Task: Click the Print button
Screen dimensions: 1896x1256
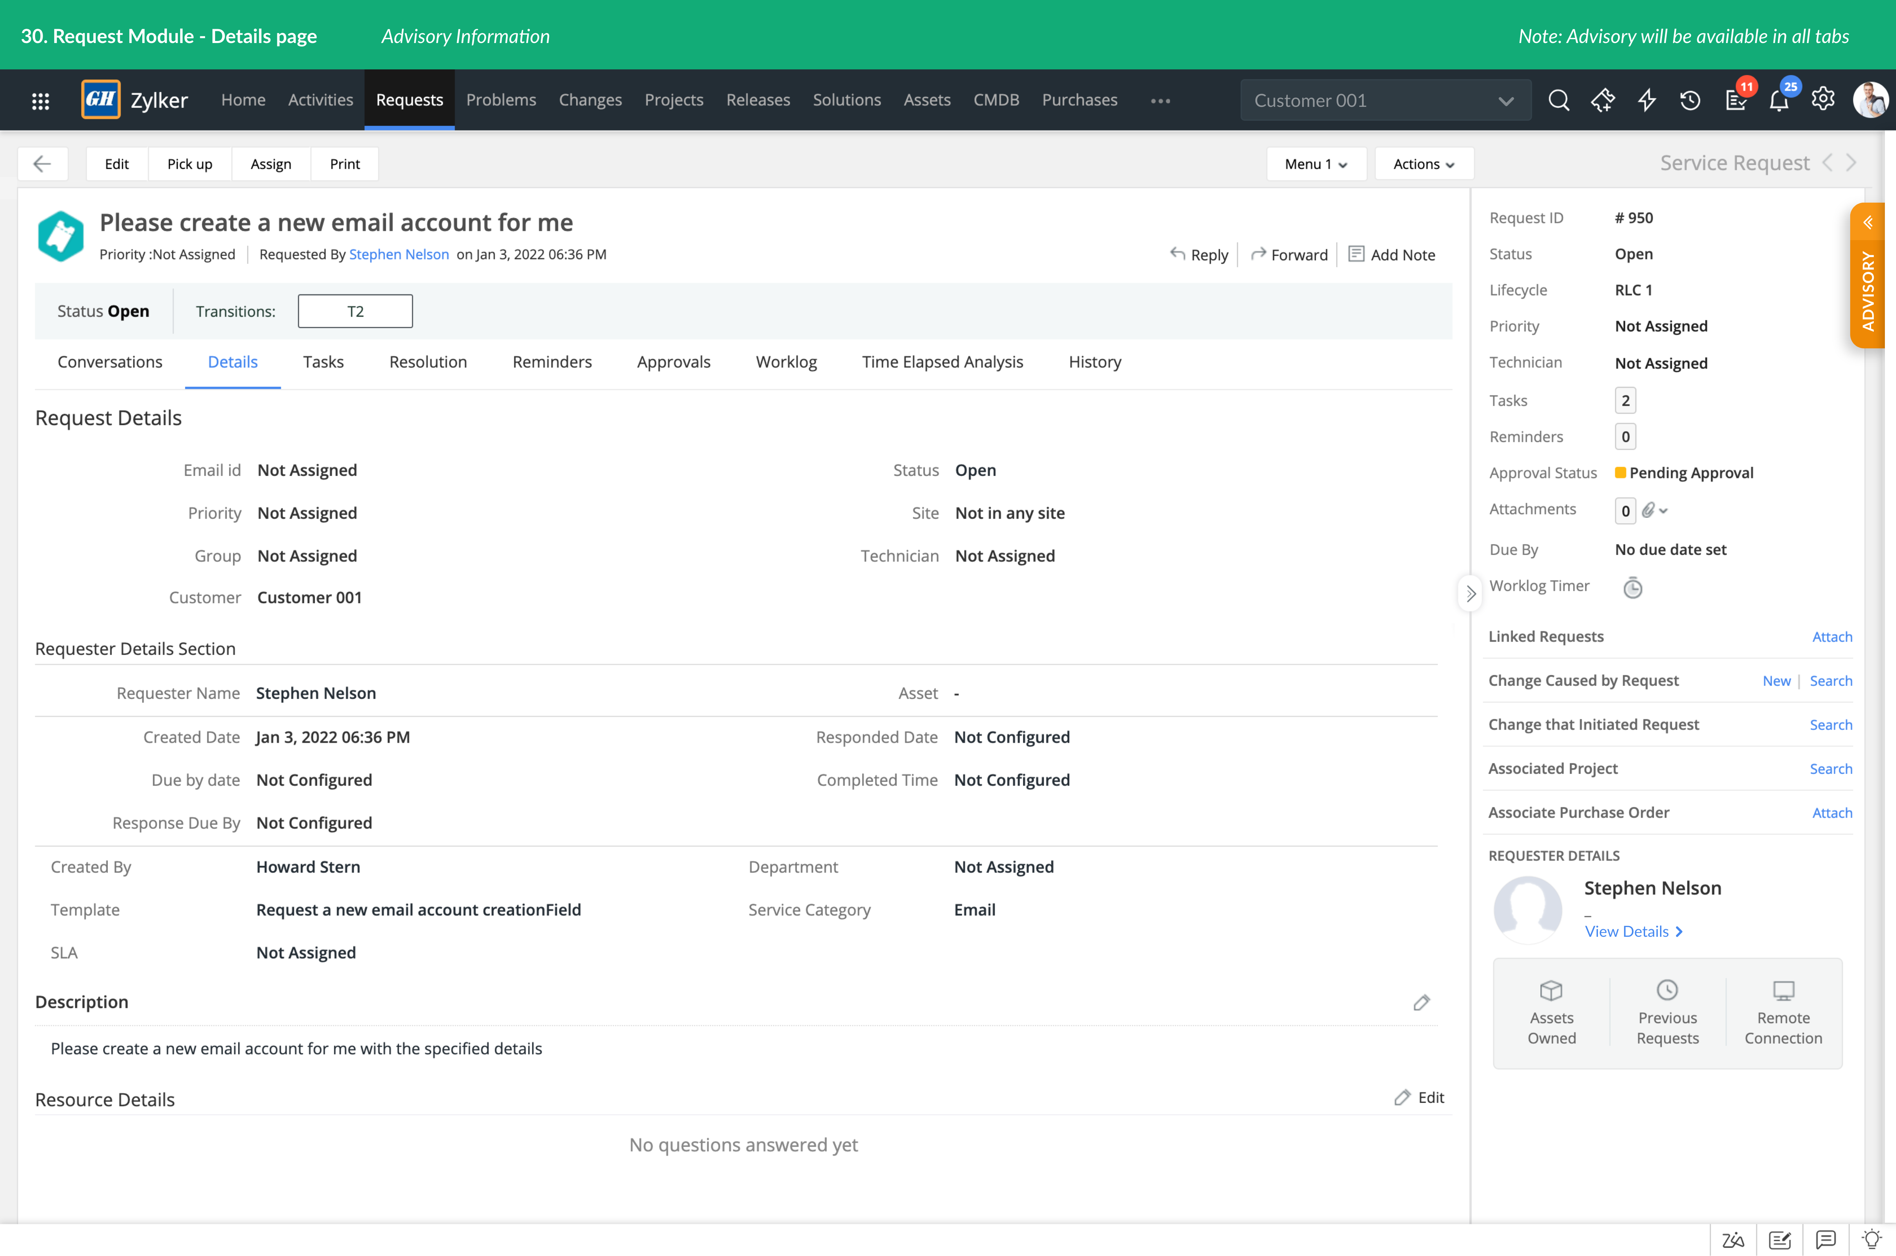Action: [x=345, y=163]
